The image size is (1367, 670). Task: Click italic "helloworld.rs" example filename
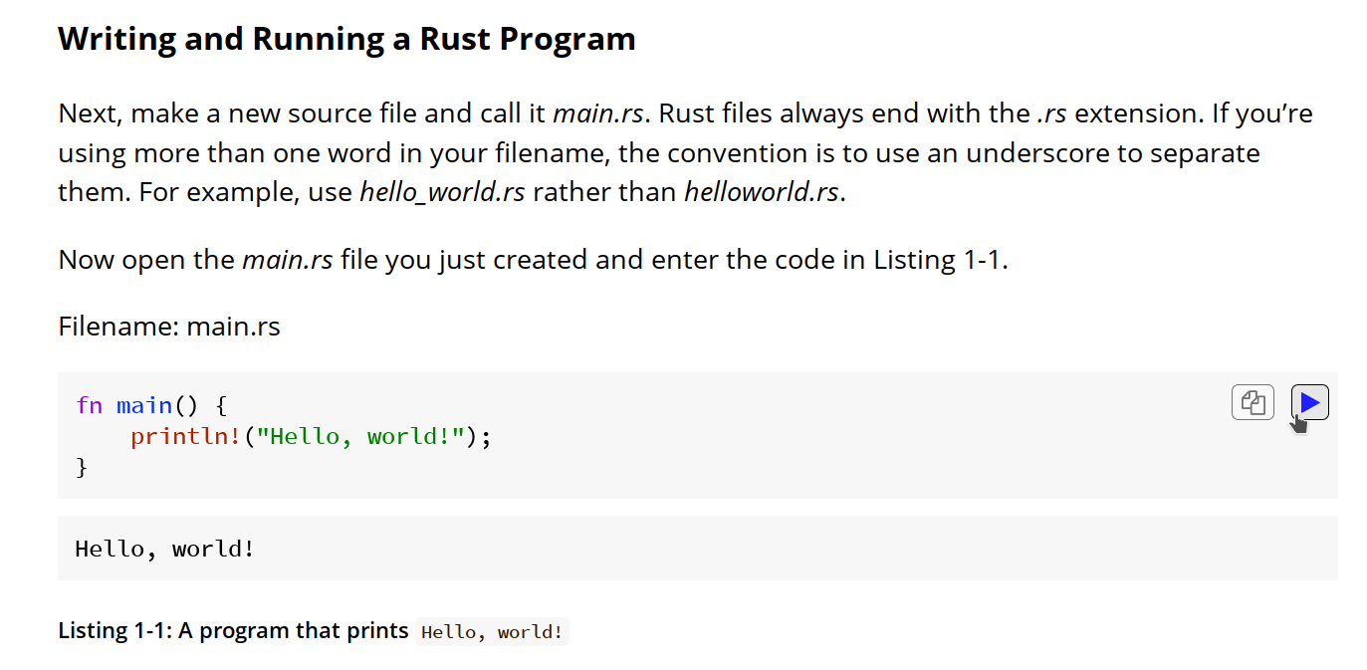point(762,191)
